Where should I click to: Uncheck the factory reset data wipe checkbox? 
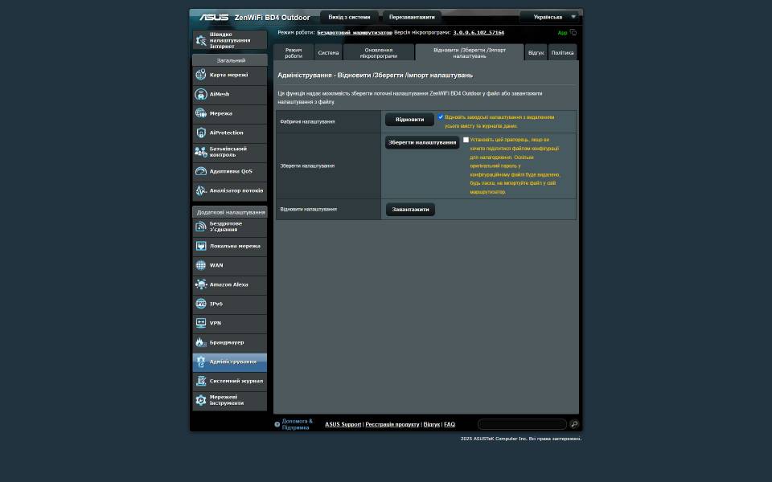(441, 117)
